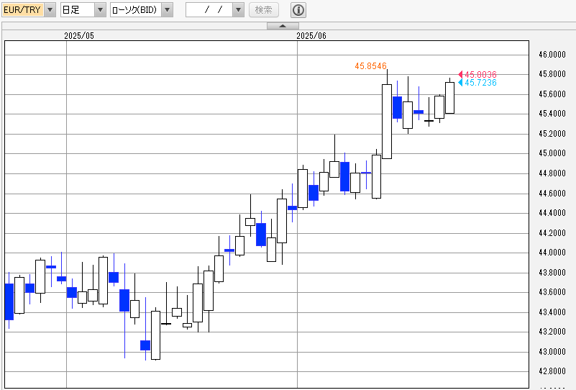Select the 45.8546 high price label
Viewport: 576px width, 390px height.
pos(370,65)
